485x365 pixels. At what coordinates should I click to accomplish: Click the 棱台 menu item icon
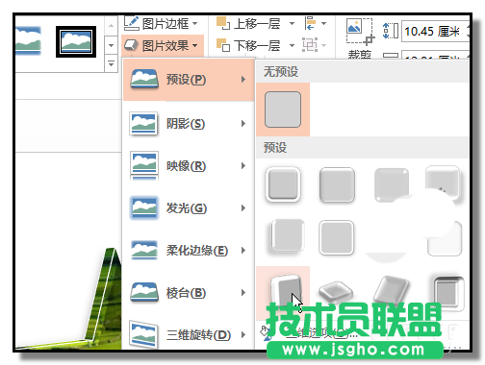pyautogui.click(x=144, y=292)
